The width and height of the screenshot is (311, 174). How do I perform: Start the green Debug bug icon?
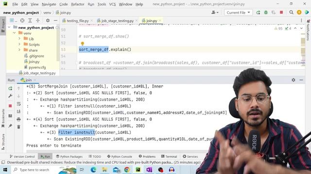click(x=266, y=13)
